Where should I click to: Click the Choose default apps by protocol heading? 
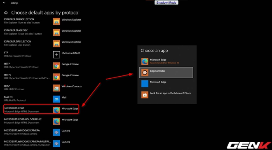coord(45,13)
